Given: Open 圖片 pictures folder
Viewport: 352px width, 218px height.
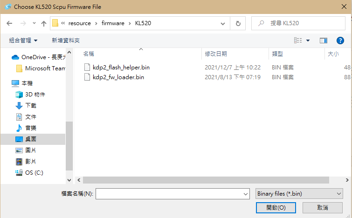Looking at the screenshot, I should pos(26,150).
